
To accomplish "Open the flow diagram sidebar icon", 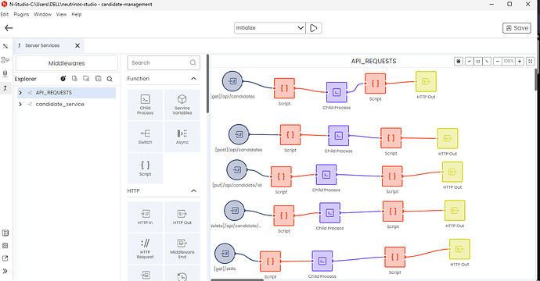I will click(5, 60).
